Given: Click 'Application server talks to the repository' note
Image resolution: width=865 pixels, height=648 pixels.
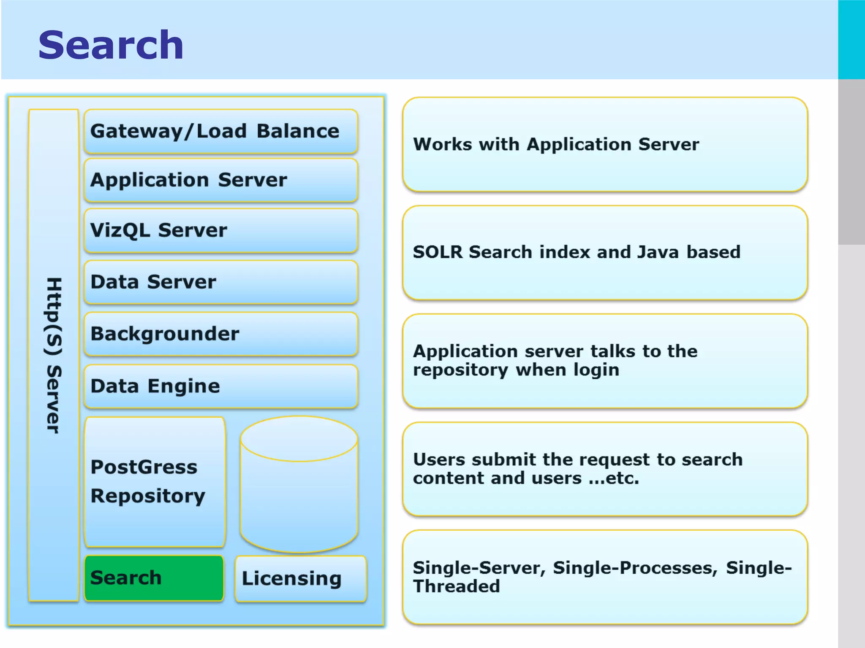Looking at the screenshot, I should pos(605,361).
